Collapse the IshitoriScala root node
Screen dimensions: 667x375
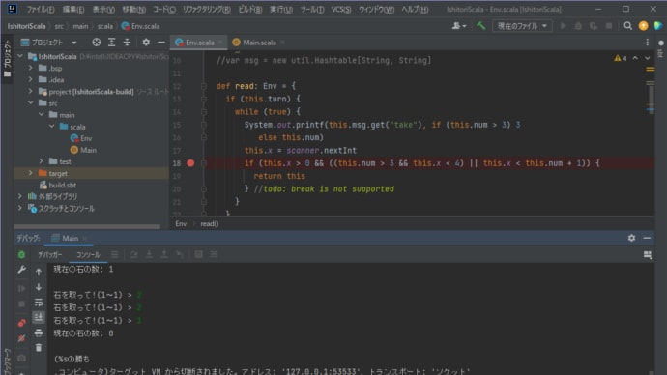click(20, 56)
